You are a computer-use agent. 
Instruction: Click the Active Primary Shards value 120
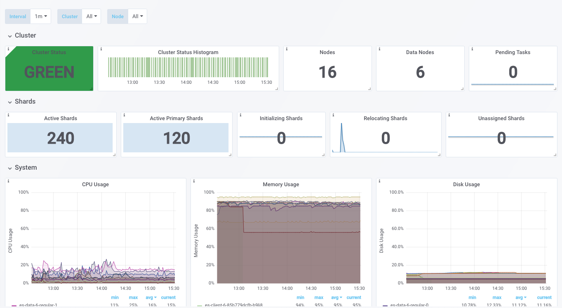click(176, 138)
